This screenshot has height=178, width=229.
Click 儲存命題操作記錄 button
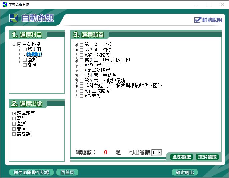(31, 172)
